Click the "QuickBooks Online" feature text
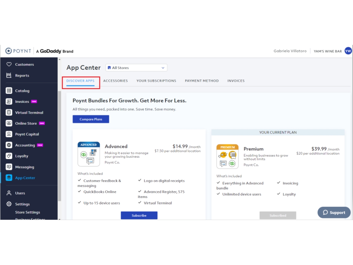The width and height of the screenshot is (353, 265). 100,192
